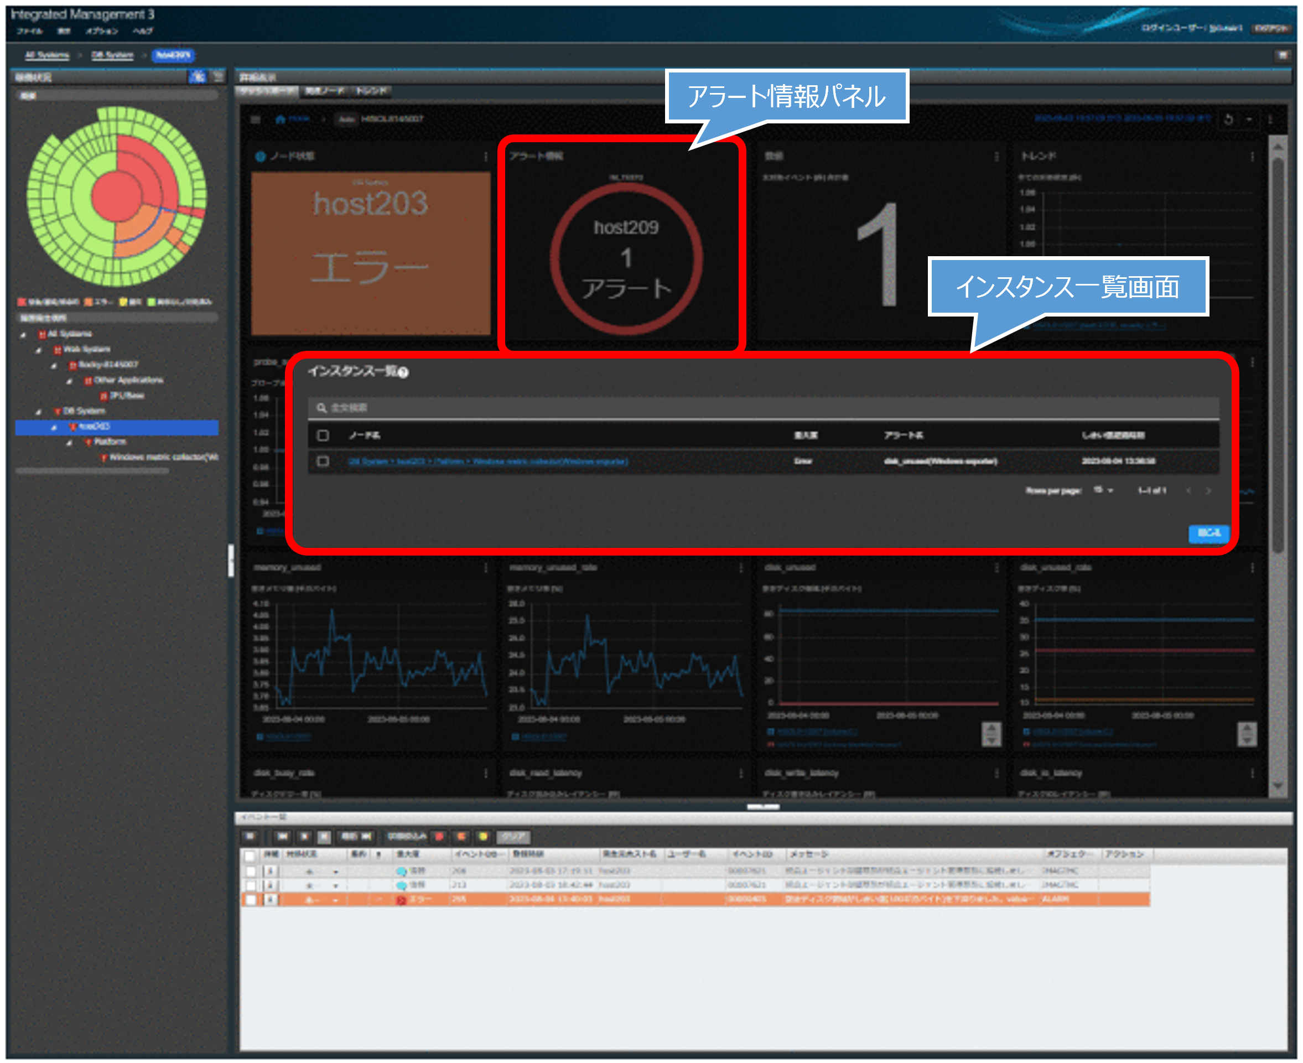Select Windows metric collector tree item
The height and width of the screenshot is (1063, 1303).
click(160, 458)
